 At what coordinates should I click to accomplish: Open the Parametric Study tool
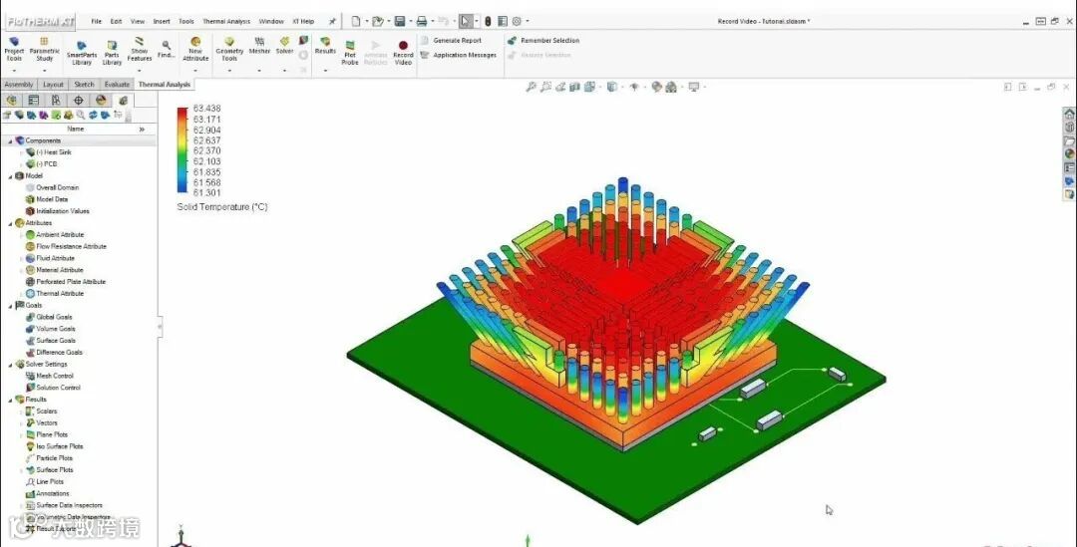point(44,50)
